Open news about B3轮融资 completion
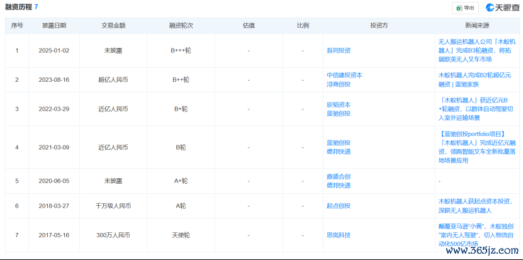523x260 pixels. point(476,51)
